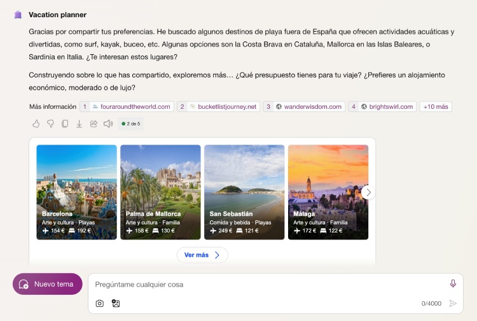Activate the microphone voice input

pos(453,283)
